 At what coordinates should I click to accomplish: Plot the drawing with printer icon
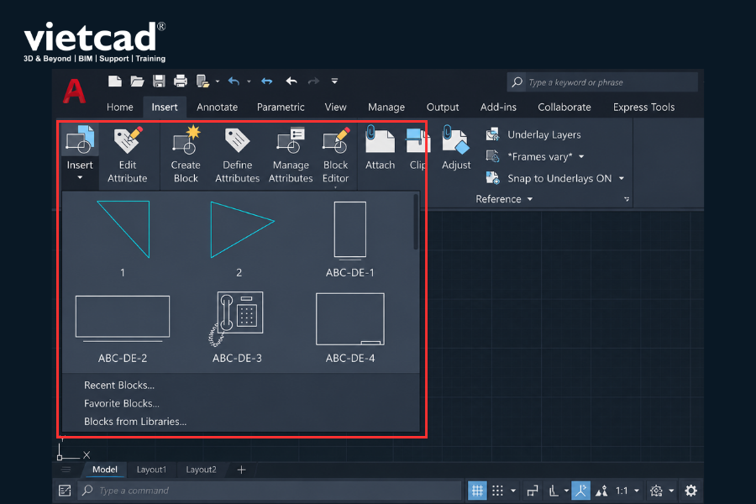click(181, 81)
